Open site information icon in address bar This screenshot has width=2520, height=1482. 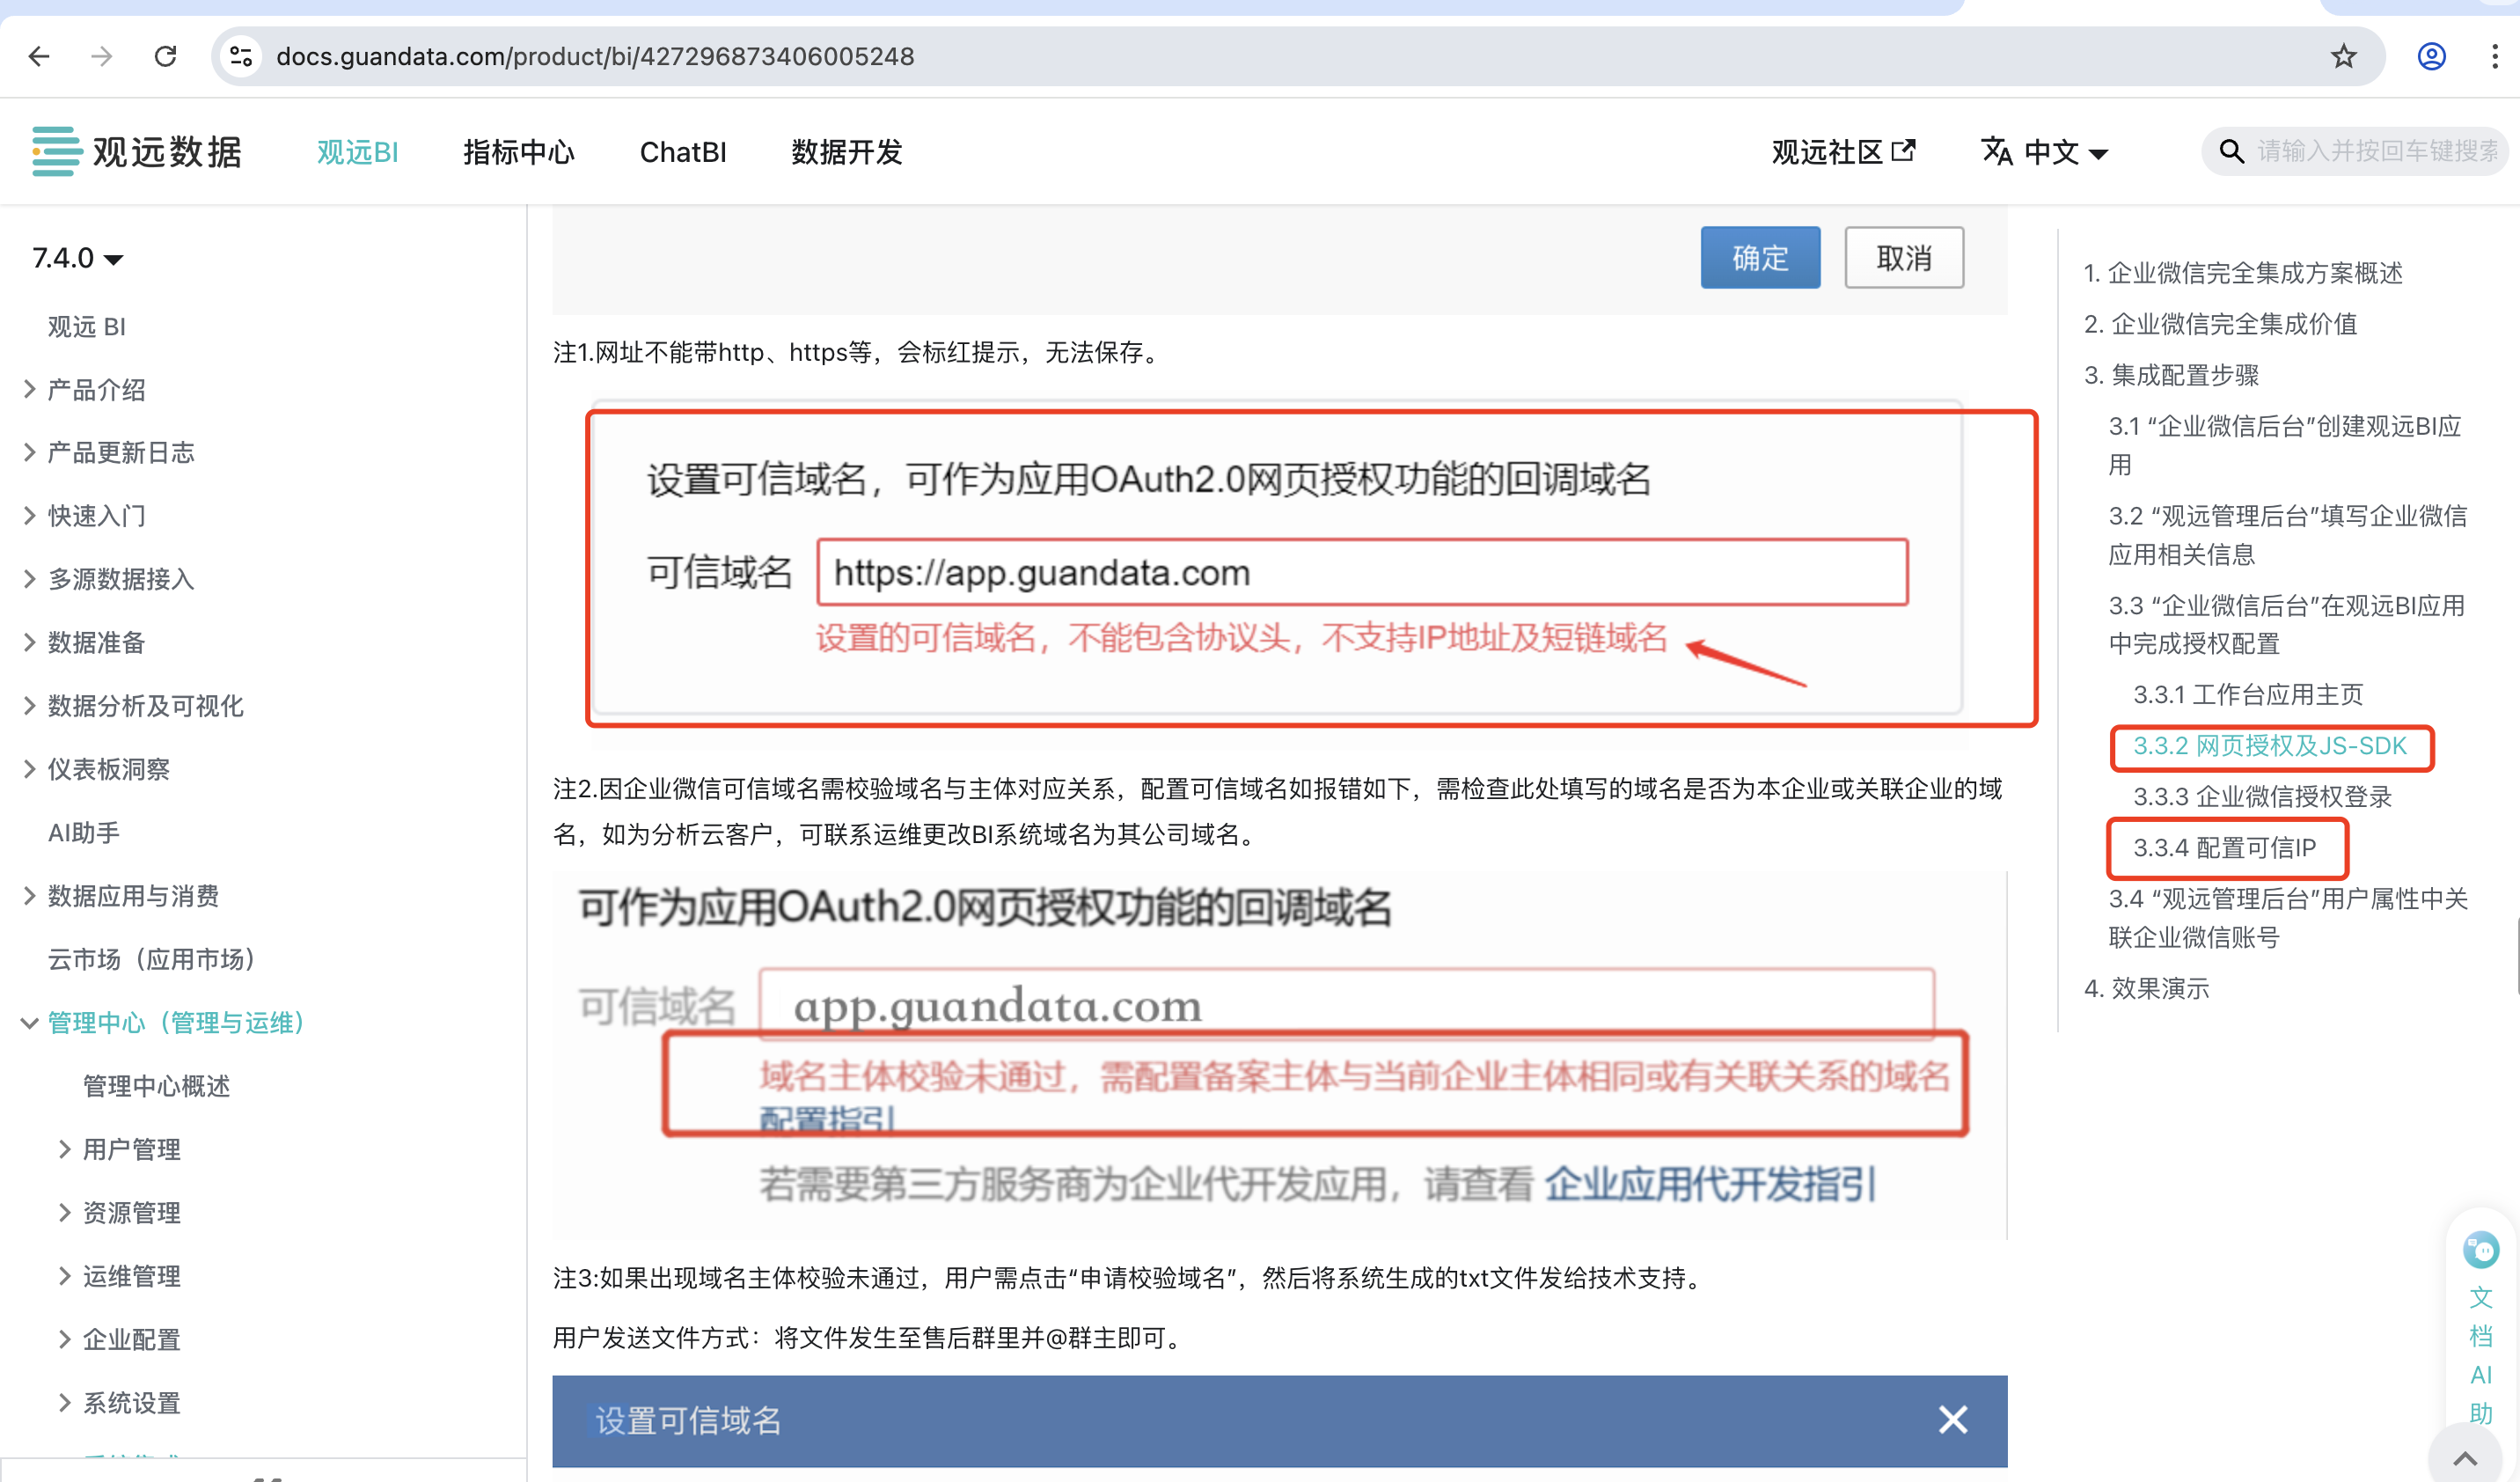[x=239, y=56]
